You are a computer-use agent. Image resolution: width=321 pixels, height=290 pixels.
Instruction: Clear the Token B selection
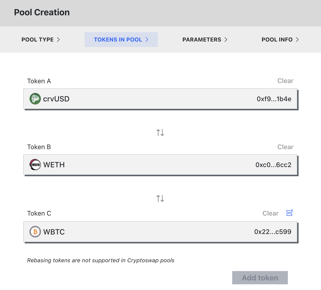coord(285,147)
